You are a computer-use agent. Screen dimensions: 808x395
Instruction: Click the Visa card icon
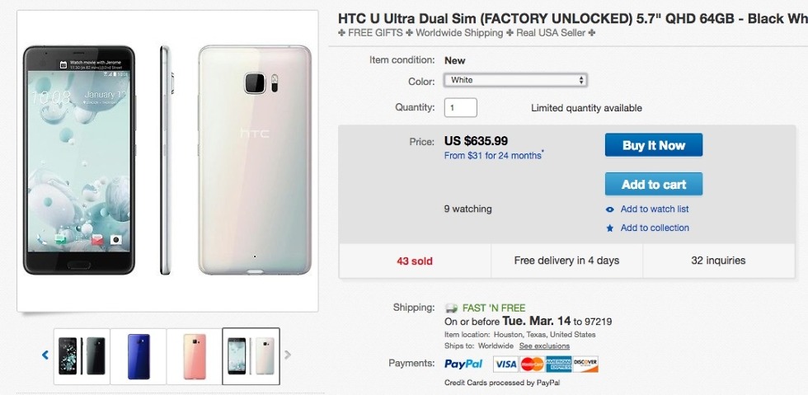click(505, 364)
